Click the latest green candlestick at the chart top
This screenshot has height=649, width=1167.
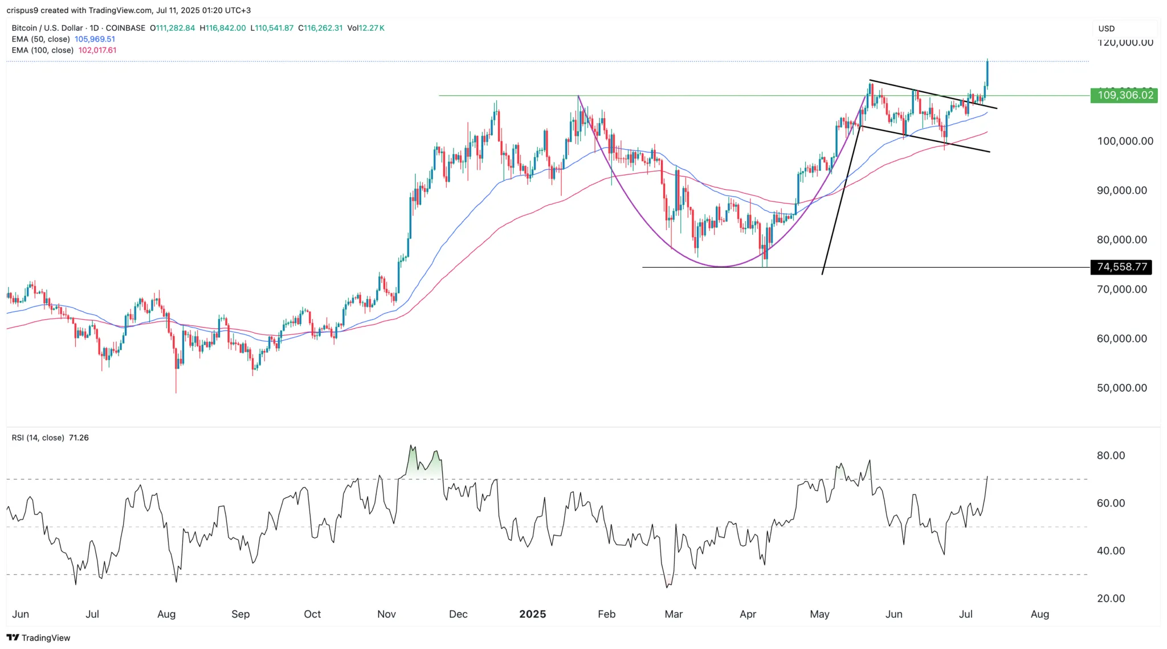[987, 72]
